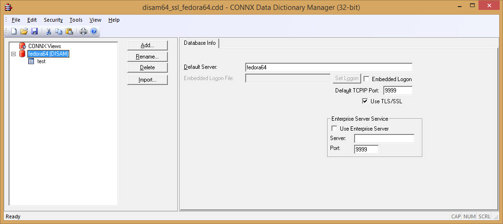Click the CAP status bar indicator
The height and width of the screenshot is (224, 503).
pyautogui.click(x=455, y=216)
